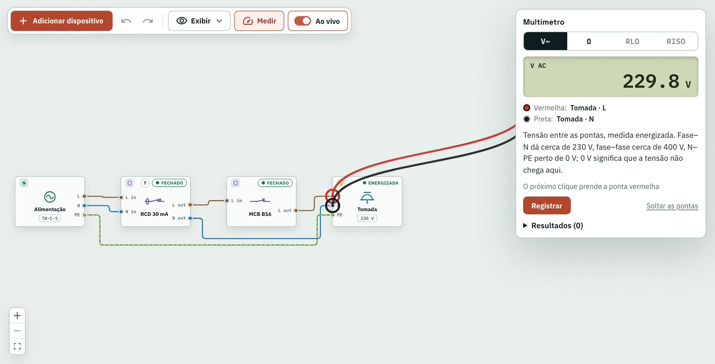Click the Registrar button
Screen dimensions: 715x364
pos(547,206)
